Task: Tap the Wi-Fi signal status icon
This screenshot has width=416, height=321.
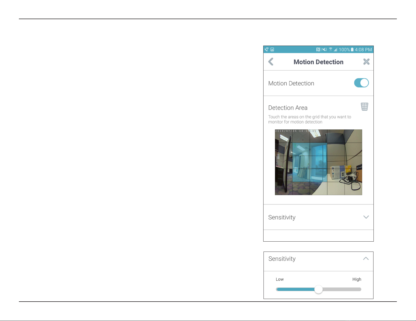Action: pos(331,50)
